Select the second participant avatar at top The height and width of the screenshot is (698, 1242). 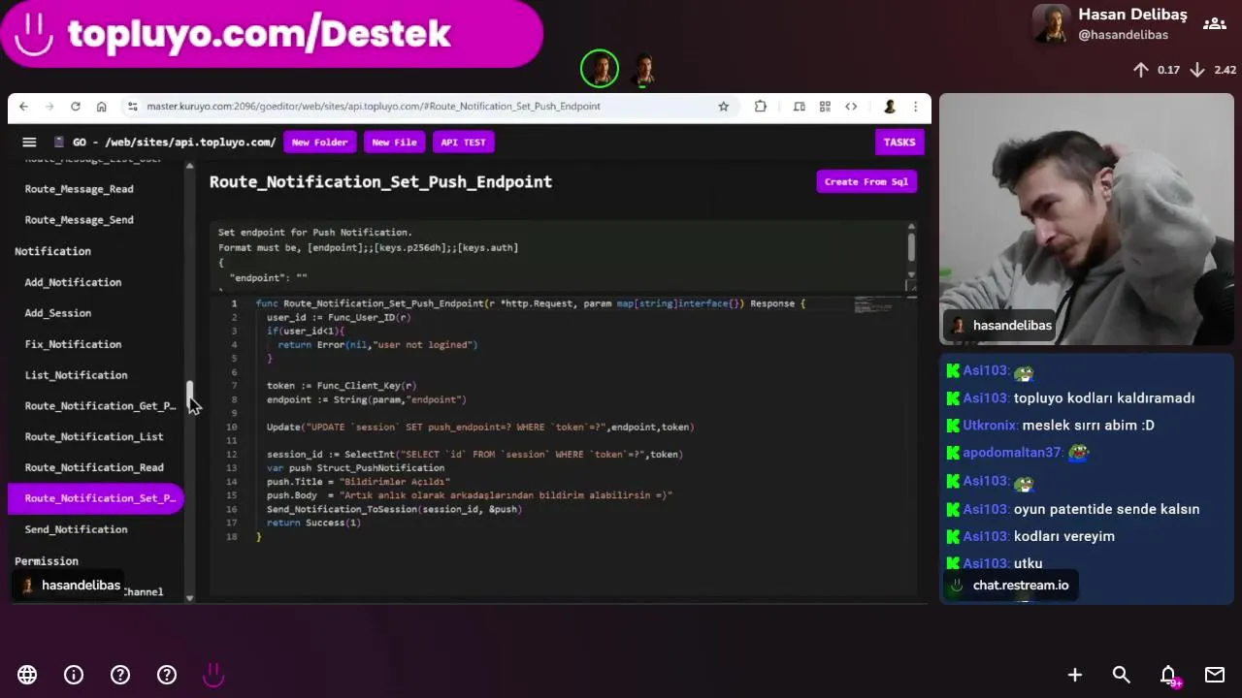point(644,69)
